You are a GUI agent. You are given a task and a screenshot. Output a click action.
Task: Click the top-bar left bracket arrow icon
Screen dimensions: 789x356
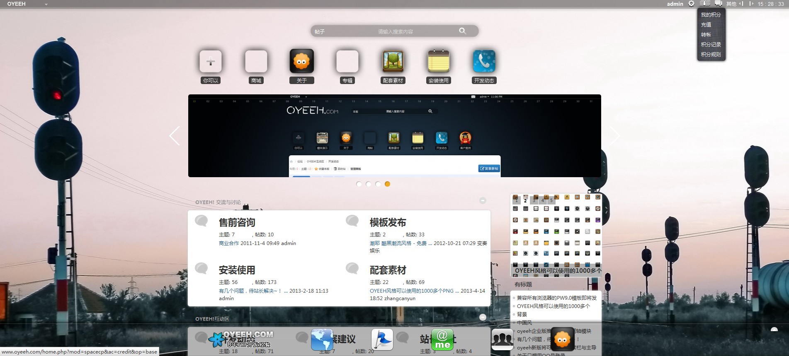741,4
